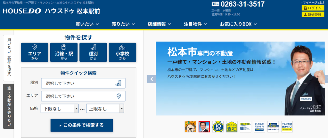Screen dimensions: 328x138
Task: Click the ハウスドゥ 松本駅前 store name
Action: [x=72, y=11]
